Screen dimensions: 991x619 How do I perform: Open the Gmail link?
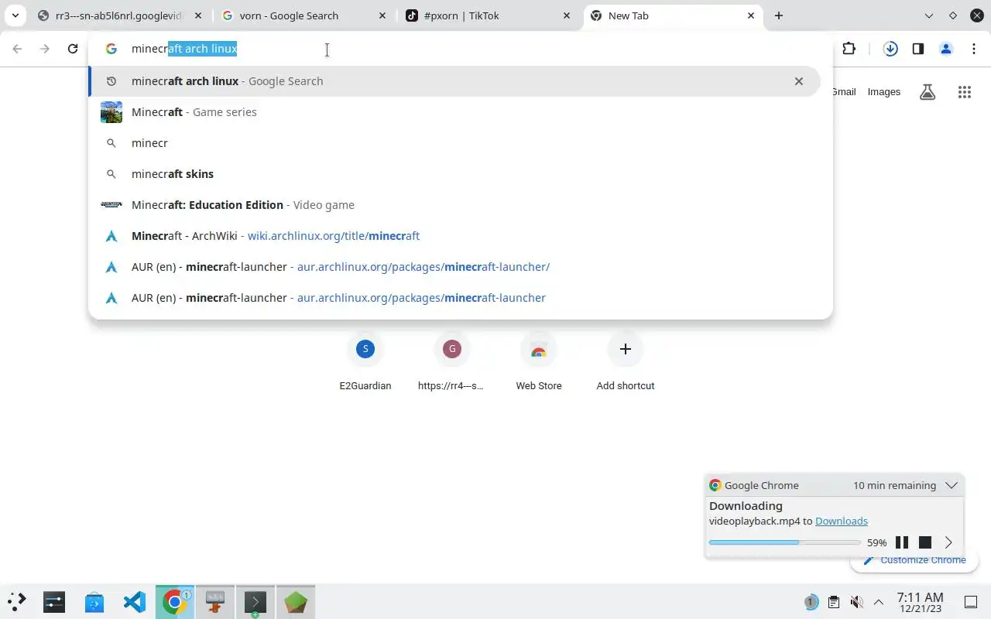click(x=843, y=92)
